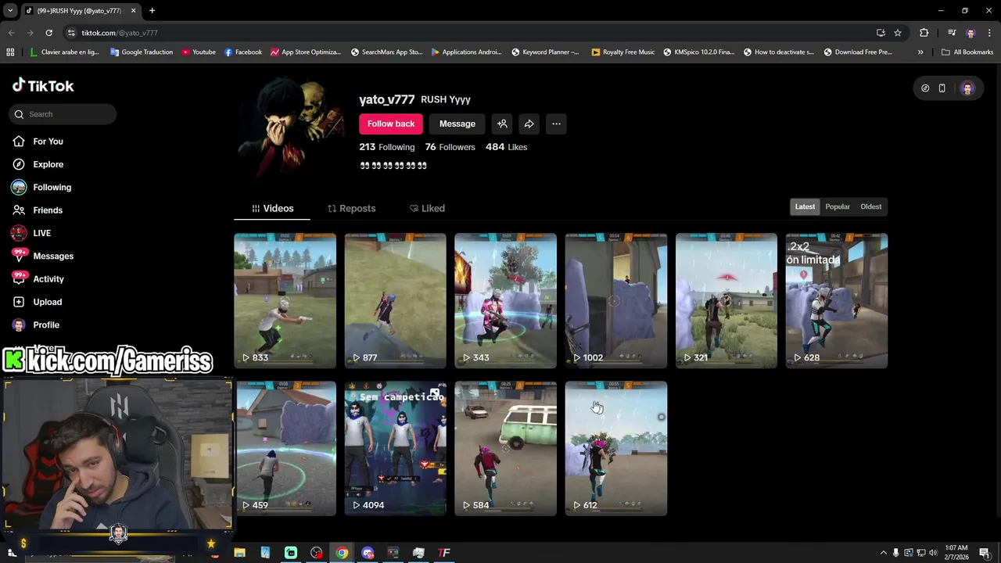
Task: Open Messages in sidebar
Action: click(x=53, y=256)
